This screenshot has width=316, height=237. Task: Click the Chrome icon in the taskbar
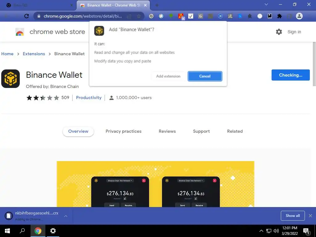point(38,231)
